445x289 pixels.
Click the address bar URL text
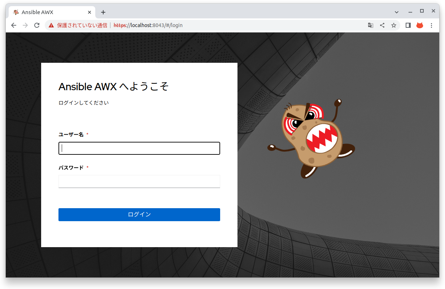click(x=148, y=25)
